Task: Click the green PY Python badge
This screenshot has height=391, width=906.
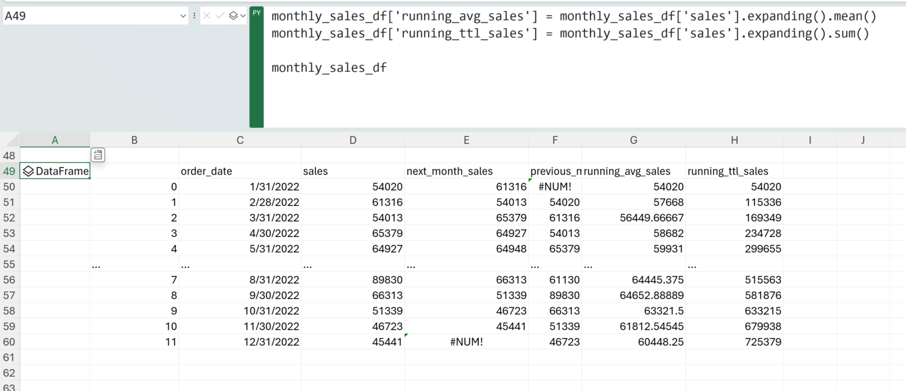Action: [x=257, y=13]
